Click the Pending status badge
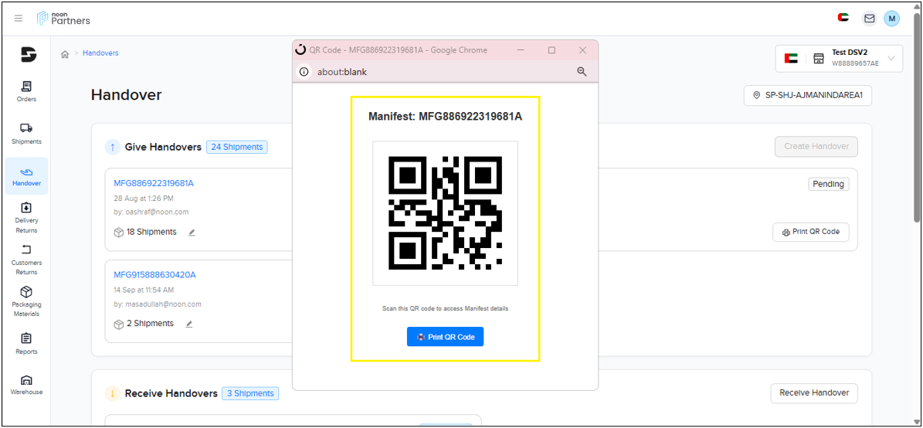The image size is (923, 428). click(828, 185)
